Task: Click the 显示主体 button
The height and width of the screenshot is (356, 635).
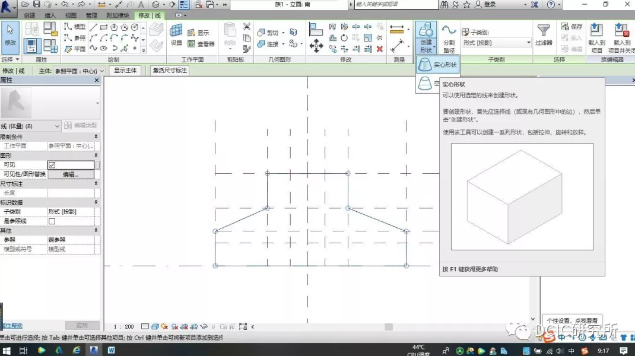Action: [x=125, y=71]
